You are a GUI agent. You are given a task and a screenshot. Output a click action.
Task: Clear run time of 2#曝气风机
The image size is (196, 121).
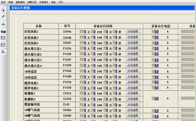(x=133, y=116)
